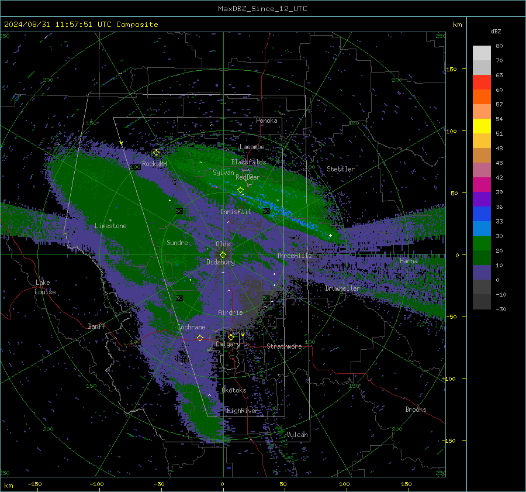Viewport: 526px width, 492px height.
Task: Pick the bright yellow 51-54 dBZ legend swatch
Action: pos(482,126)
